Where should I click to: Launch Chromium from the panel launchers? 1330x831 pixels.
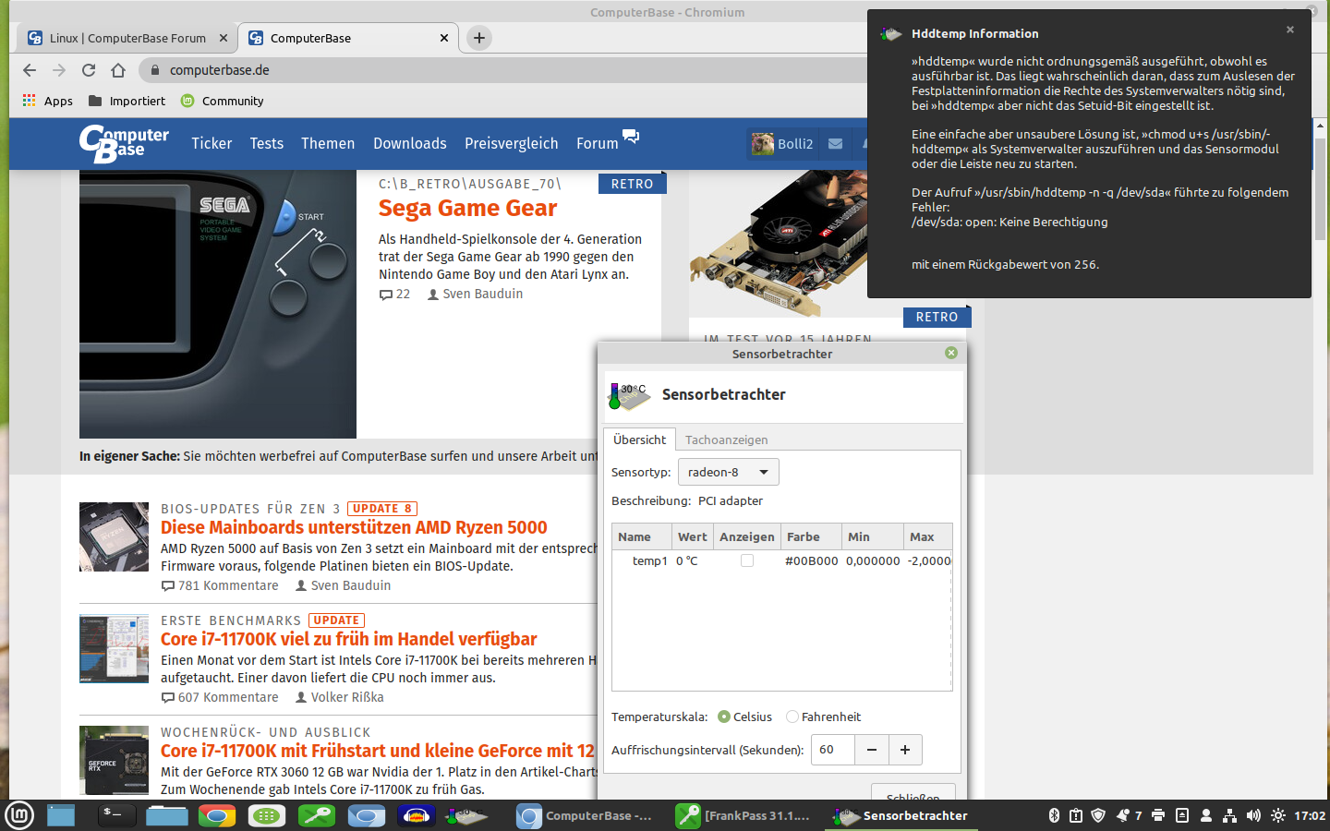click(x=367, y=815)
